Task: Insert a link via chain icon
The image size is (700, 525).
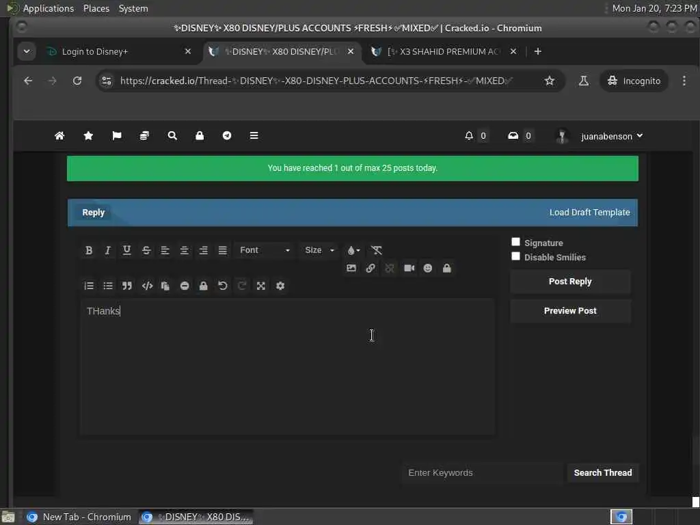Action: 371,268
